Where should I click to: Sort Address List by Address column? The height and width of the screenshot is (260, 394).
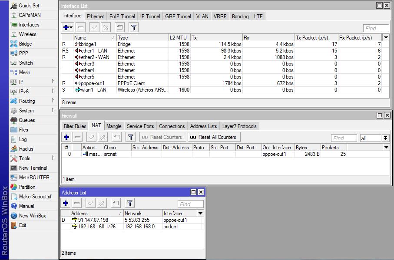97,213
